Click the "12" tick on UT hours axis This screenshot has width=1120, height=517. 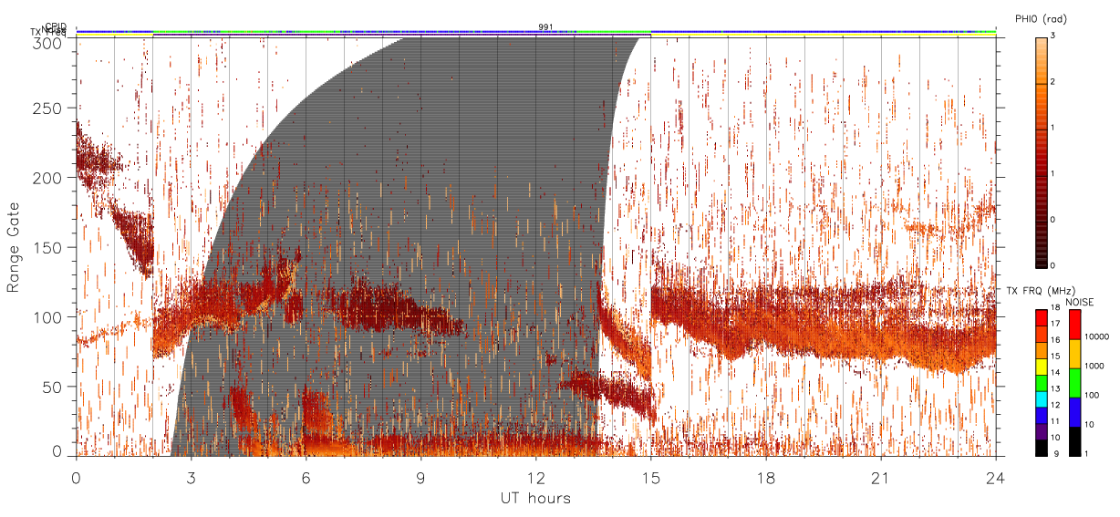coord(536,477)
